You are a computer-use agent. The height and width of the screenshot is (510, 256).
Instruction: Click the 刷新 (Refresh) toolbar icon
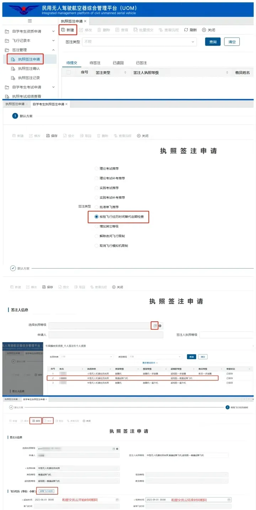click(x=186, y=30)
